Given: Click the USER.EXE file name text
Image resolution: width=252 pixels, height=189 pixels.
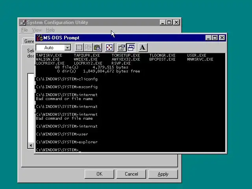Looking at the screenshot, I should tap(196, 56).
